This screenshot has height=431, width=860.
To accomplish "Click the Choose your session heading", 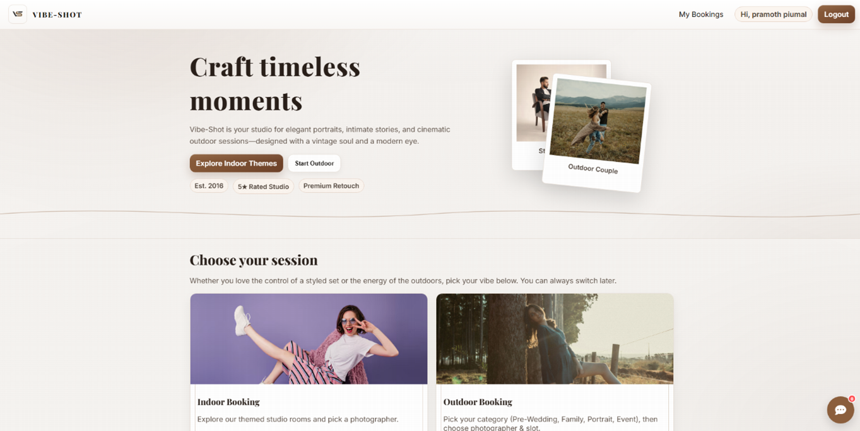I will [254, 261].
